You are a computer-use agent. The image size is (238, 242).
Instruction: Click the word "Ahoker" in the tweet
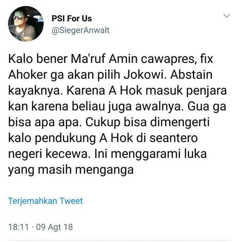[x=27, y=75]
